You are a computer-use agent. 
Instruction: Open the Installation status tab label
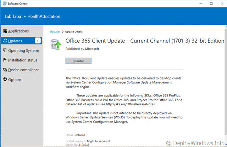23,60
